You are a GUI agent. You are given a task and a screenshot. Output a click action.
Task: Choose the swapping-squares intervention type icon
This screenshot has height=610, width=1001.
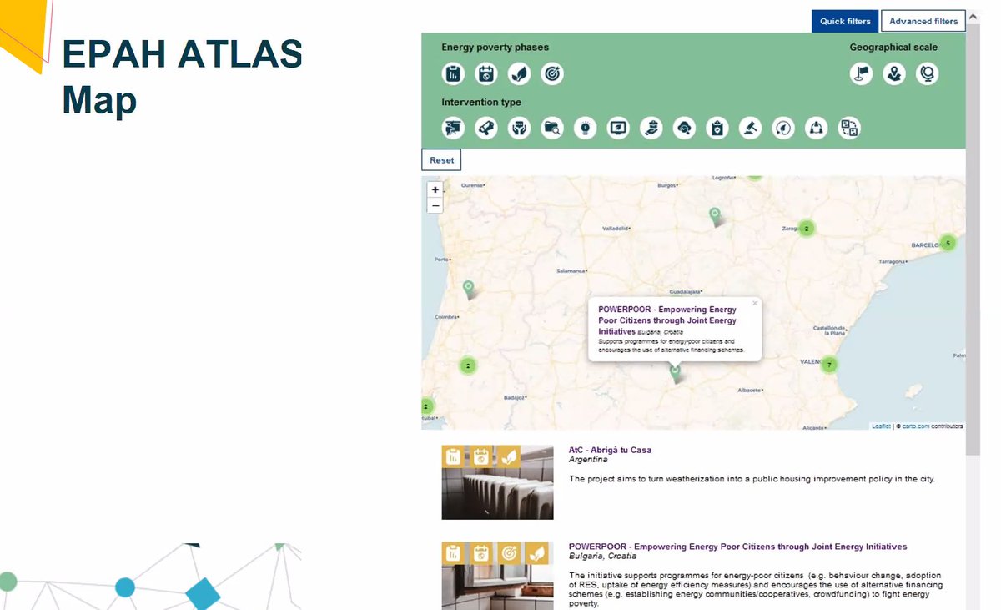(849, 128)
